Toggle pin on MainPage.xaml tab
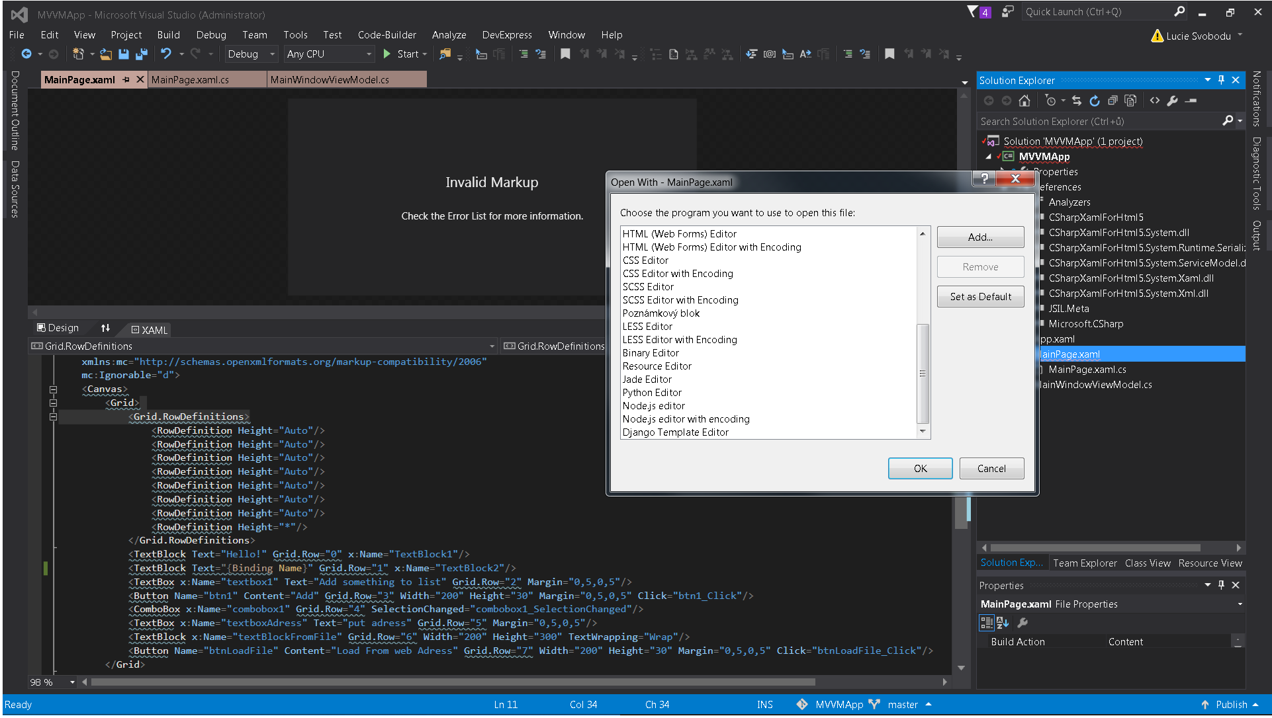 (126, 79)
